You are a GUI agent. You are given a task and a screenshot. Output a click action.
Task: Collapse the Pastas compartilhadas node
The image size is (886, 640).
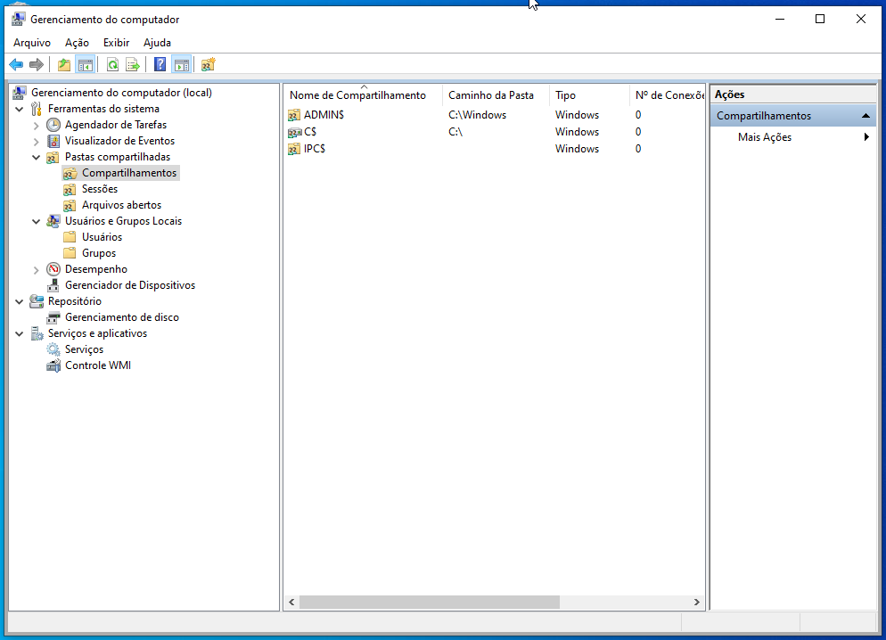(37, 158)
